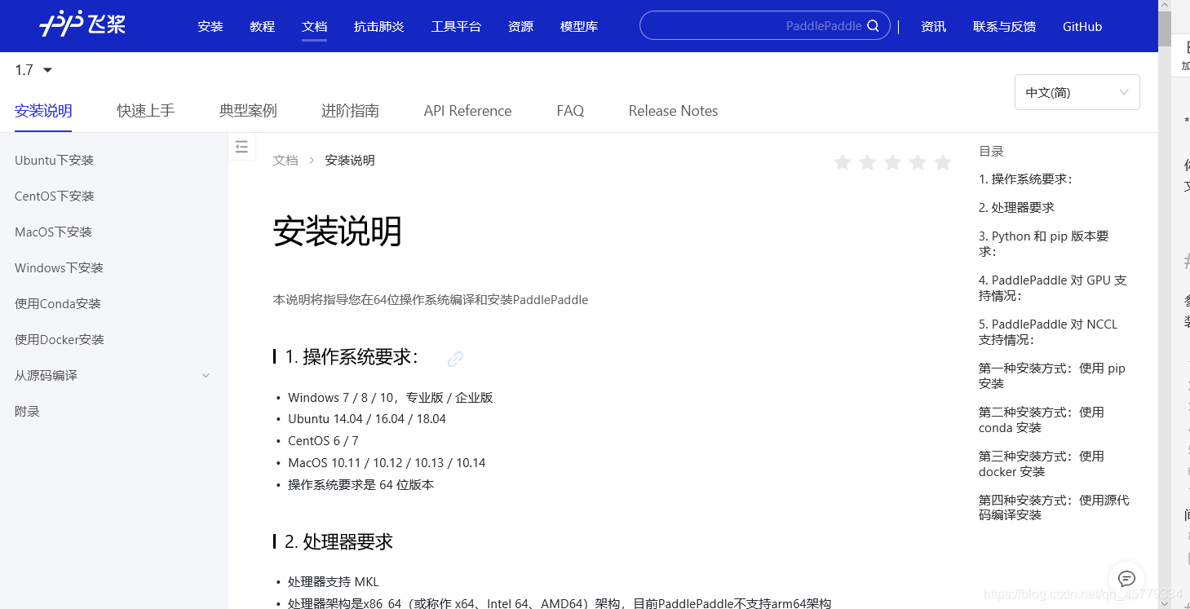Screen dimensions: 1190x609
Task: Click the anchor link icon beside 操作系统要求
Action: (454, 359)
